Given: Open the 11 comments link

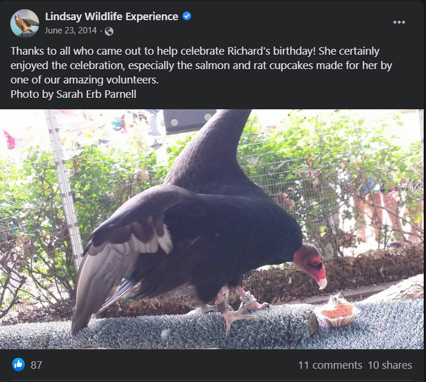Looking at the screenshot, I should pyautogui.click(x=330, y=365).
